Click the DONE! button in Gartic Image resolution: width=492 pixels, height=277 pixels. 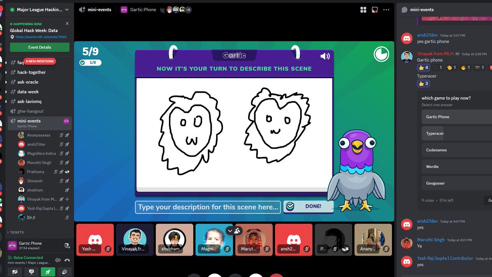click(308, 206)
